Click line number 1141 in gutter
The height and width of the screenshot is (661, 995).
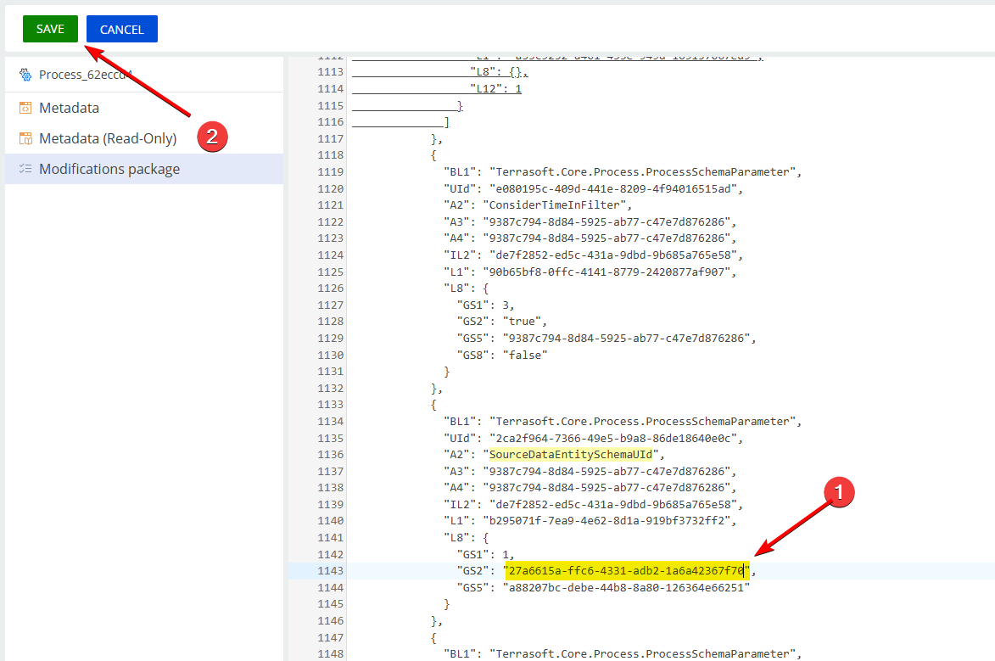point(331,538)
